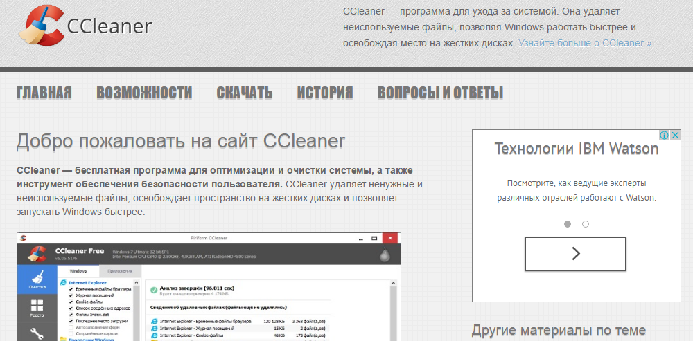
Task: Click the 'Проводник Windows' tree heading
Action: (x=91, y=340)
